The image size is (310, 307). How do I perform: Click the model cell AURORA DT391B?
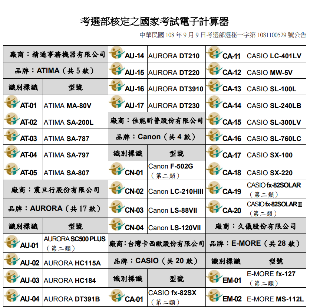(x=75, y=297)
